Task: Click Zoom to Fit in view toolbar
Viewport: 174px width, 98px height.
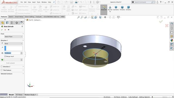Action: pos(79,17)
